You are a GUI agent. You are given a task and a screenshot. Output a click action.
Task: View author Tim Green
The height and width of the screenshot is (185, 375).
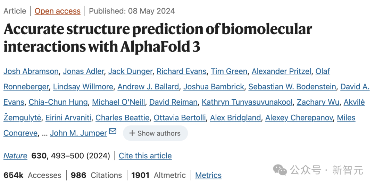tap(229, 71)
